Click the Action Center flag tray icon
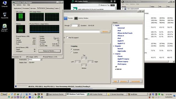The image size is (176, 99). pos(159,97)
